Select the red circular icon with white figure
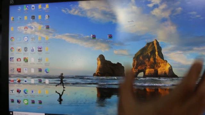Viewport: 205px width, 115px height. point(26,28)
